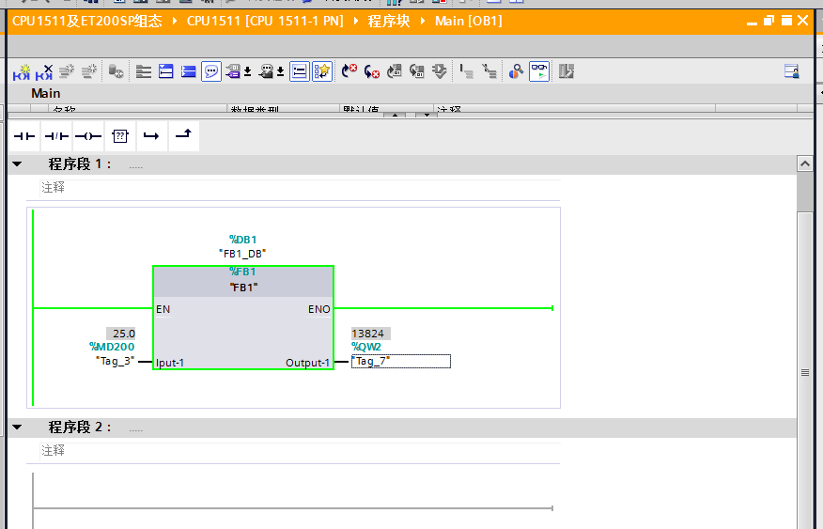The width and height of the screenshot is (823, 529).
Task: Insert empty box from favorites
Action: coord(120,136)
